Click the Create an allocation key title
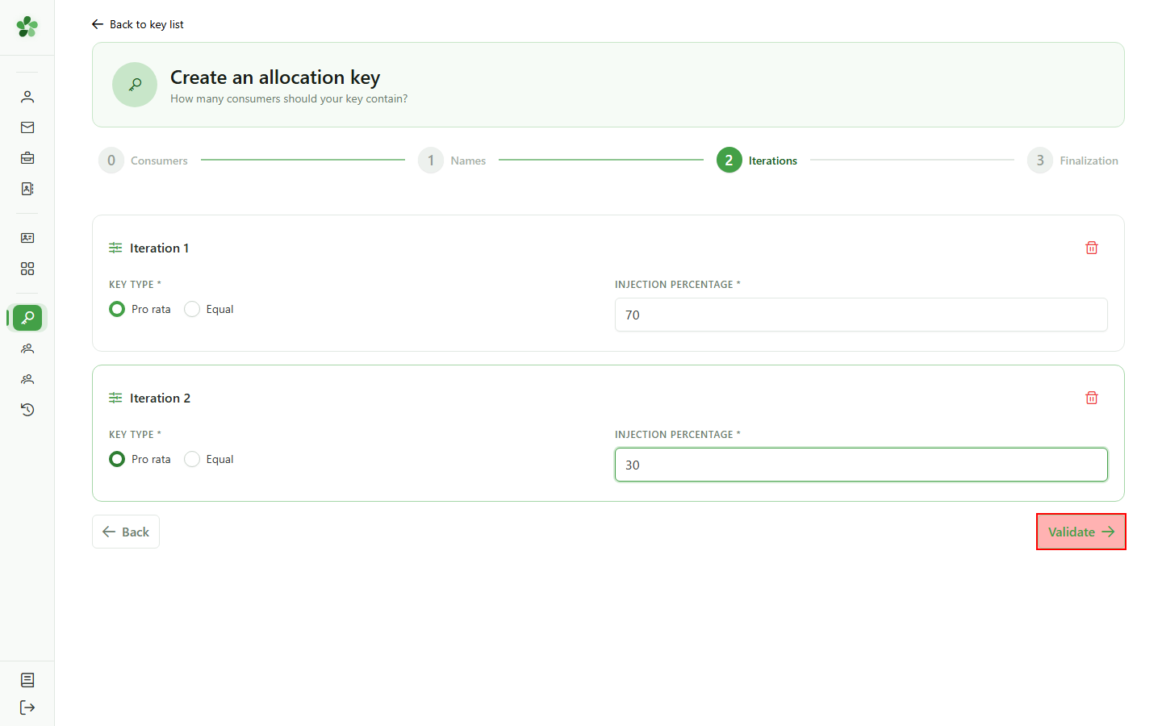 pyautogui.click(x=275, y=77)
